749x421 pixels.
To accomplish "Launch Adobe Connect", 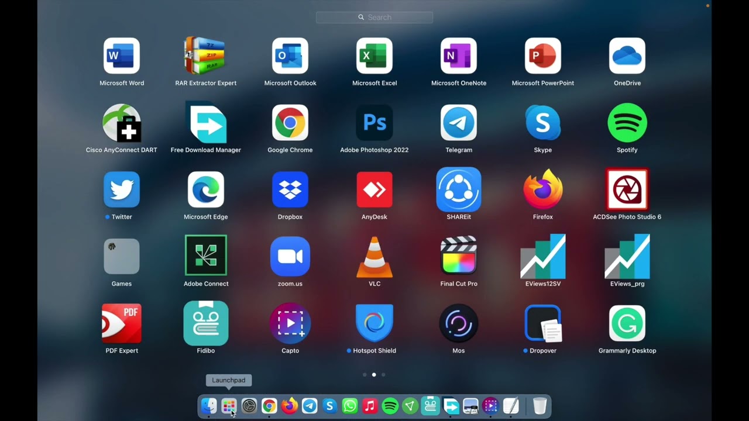I will coord(206,255).
